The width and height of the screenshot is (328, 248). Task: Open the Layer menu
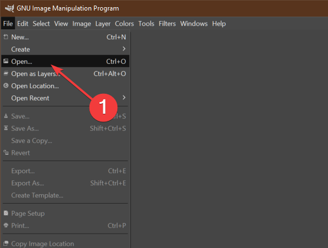[103, 24]
